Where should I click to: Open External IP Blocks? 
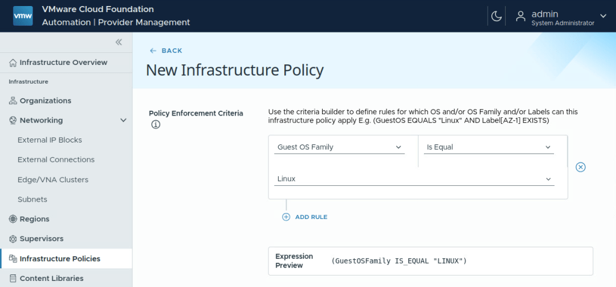pyautogui.click(x=50, y=140)
